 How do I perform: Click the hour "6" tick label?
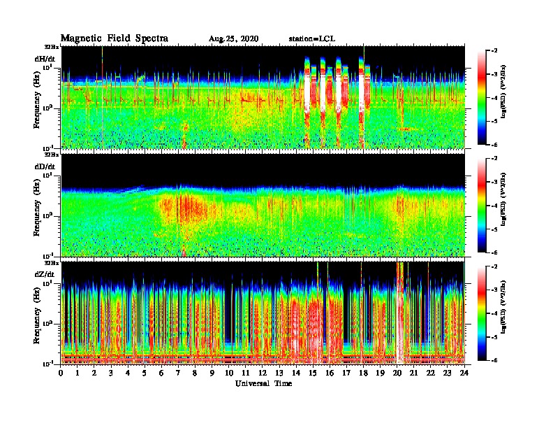coord(161,373)
